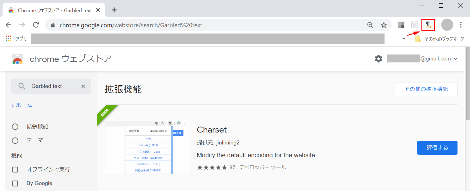Open the Chrome profile avatar
Screen dimensions: 470x191
tap(447, 25)
